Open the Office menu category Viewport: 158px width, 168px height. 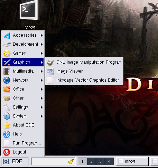point(23,89)
